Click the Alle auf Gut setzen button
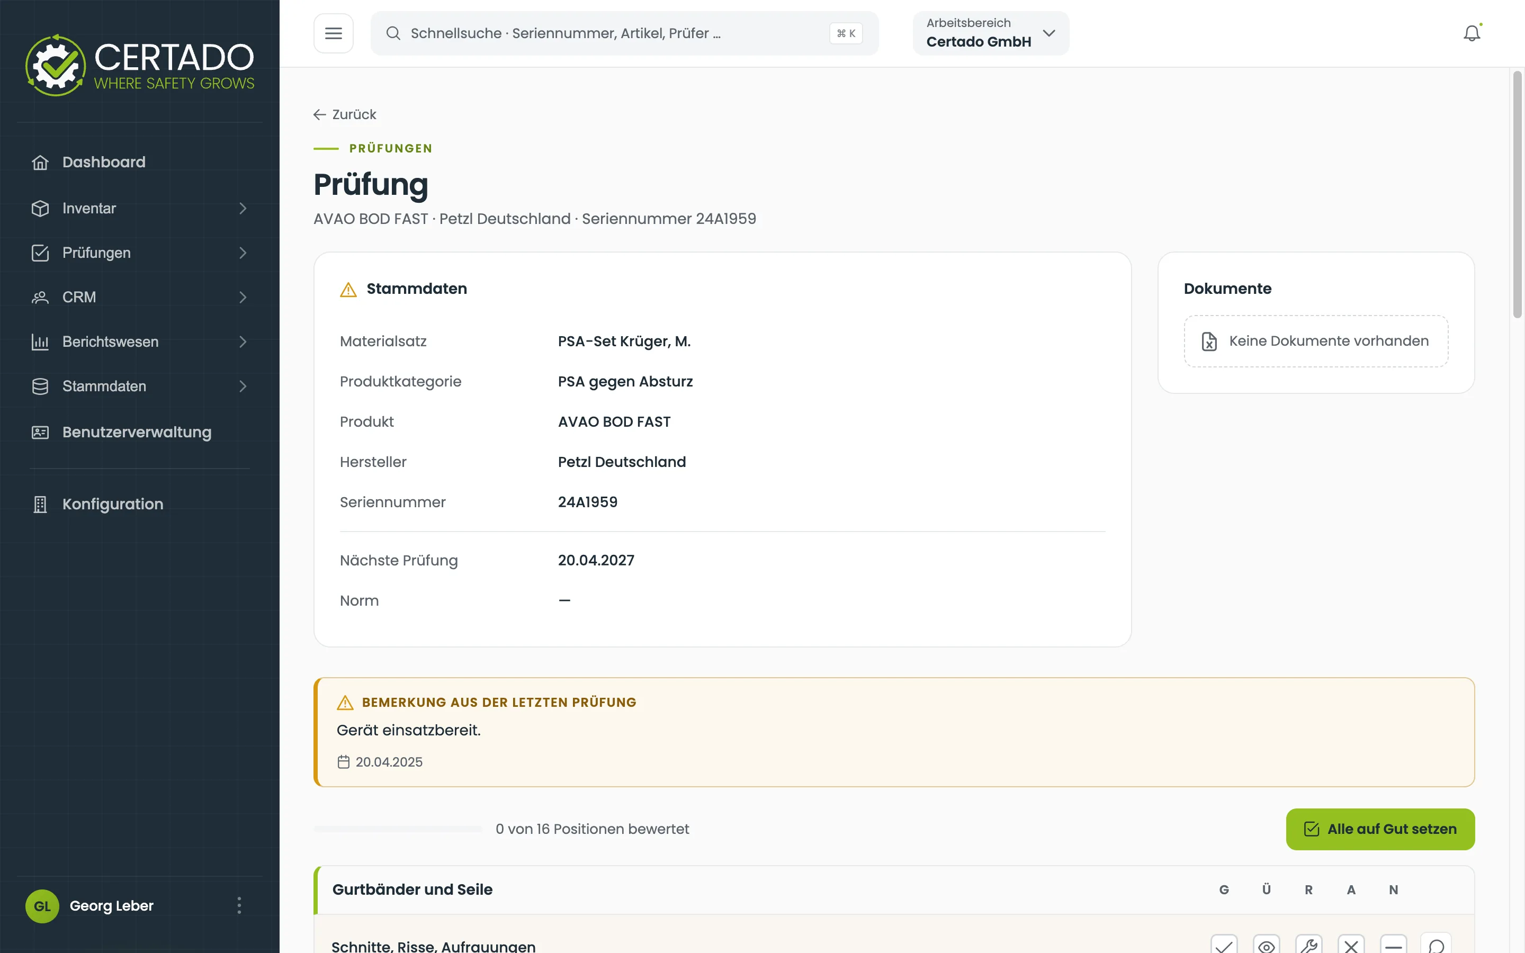The height and width of the screenshot is (953, 1525). pos(1380,830)
